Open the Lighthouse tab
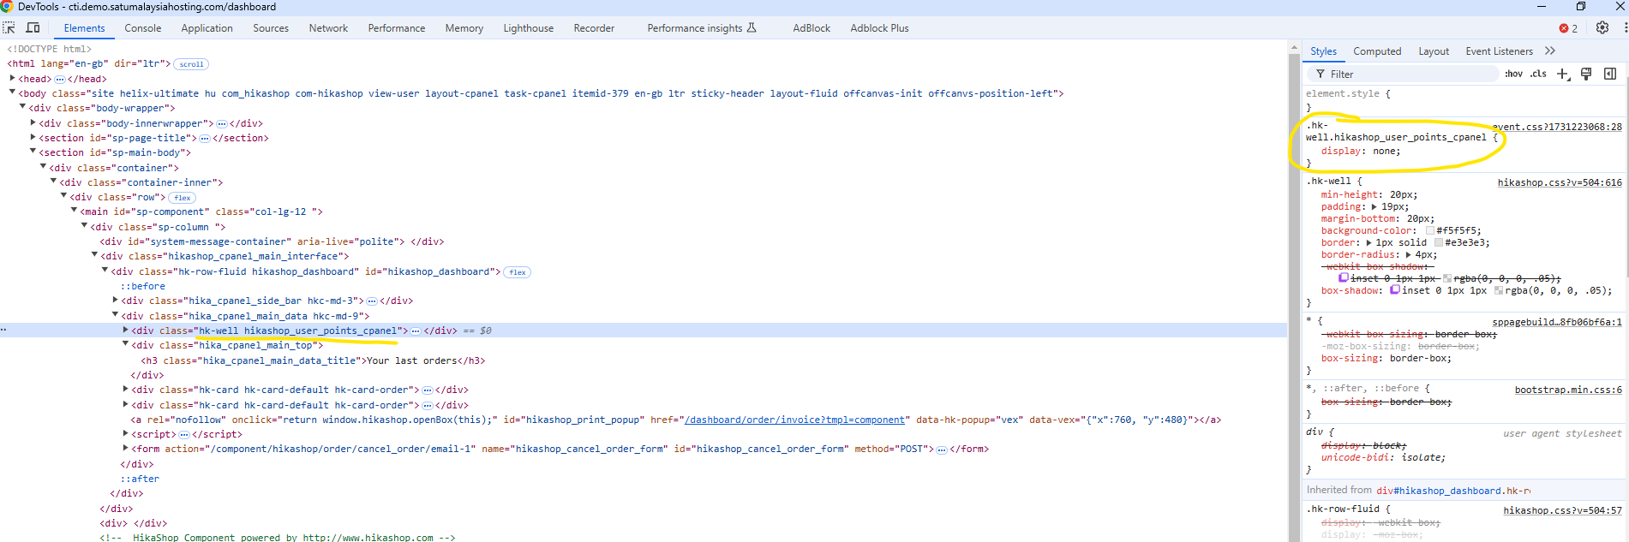1629x542 pixels. 528,28
